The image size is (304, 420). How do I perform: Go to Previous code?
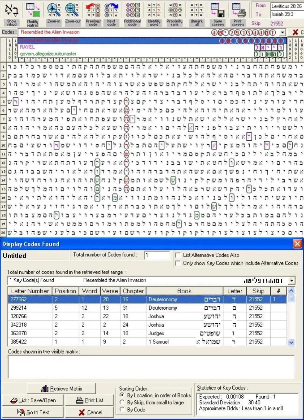pyautogui.click(x=93, y=14)
